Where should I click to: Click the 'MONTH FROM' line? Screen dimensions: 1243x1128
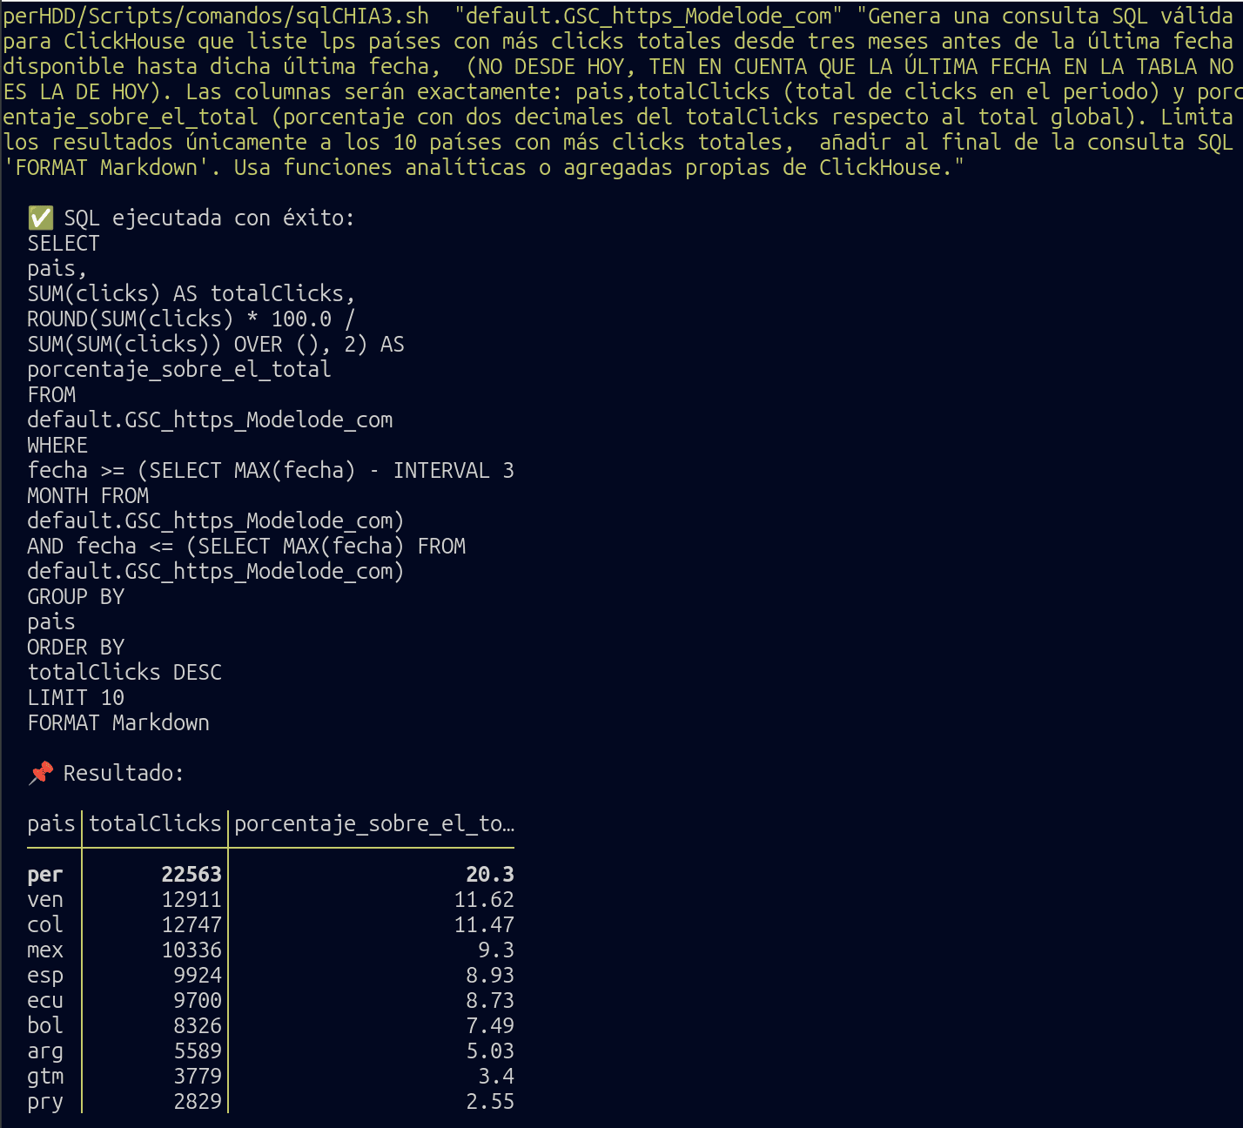coord(88,496)
